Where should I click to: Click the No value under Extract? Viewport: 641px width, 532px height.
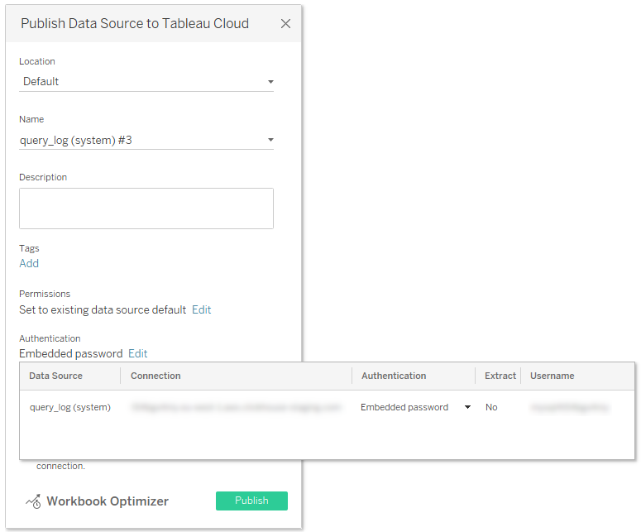click(x=491, y=407)
